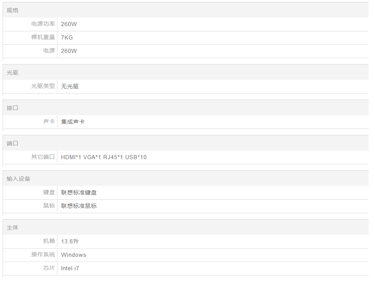Click the Windows operating system value
The height and width of the screenshot is (281, 375).
tap(74, 255)
